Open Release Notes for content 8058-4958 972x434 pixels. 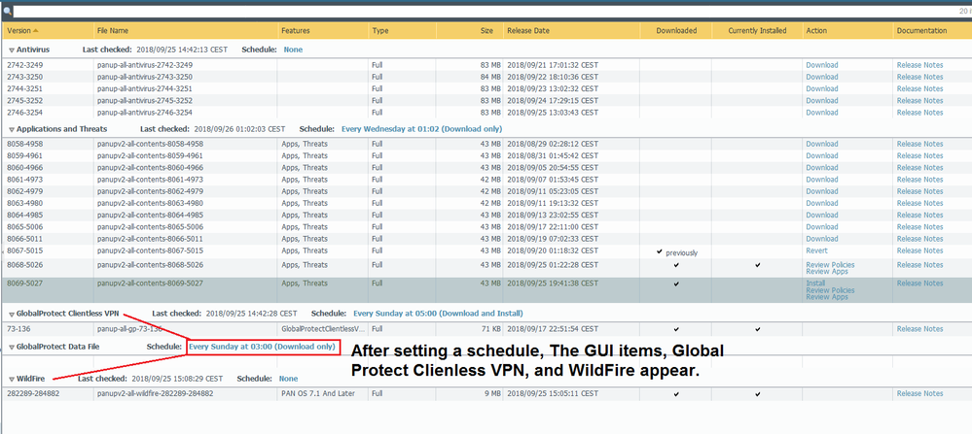pyautogui.click(x=919, y=144)
